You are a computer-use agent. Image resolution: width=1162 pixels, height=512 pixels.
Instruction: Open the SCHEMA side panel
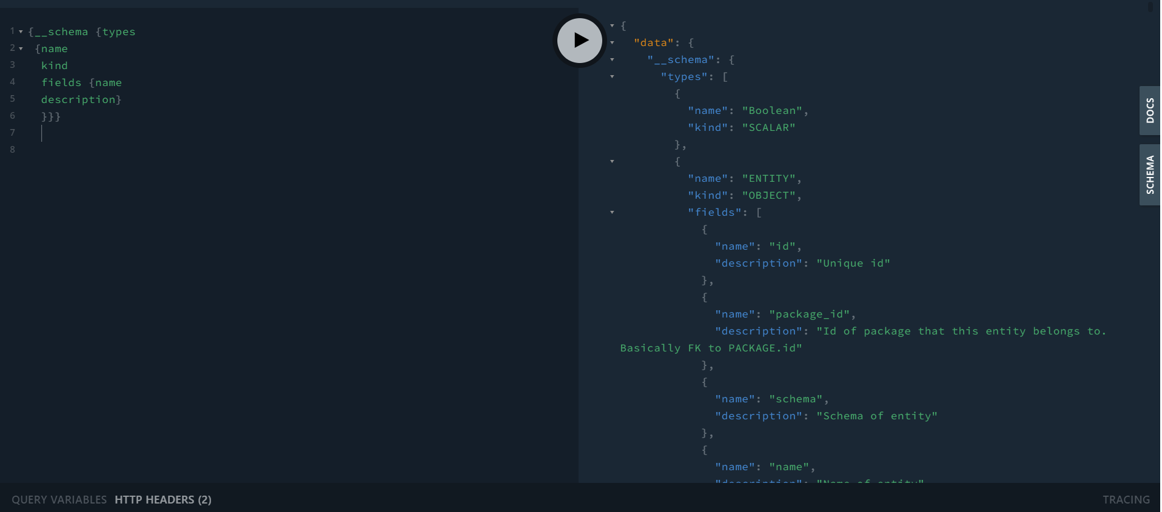(1149, 175)
